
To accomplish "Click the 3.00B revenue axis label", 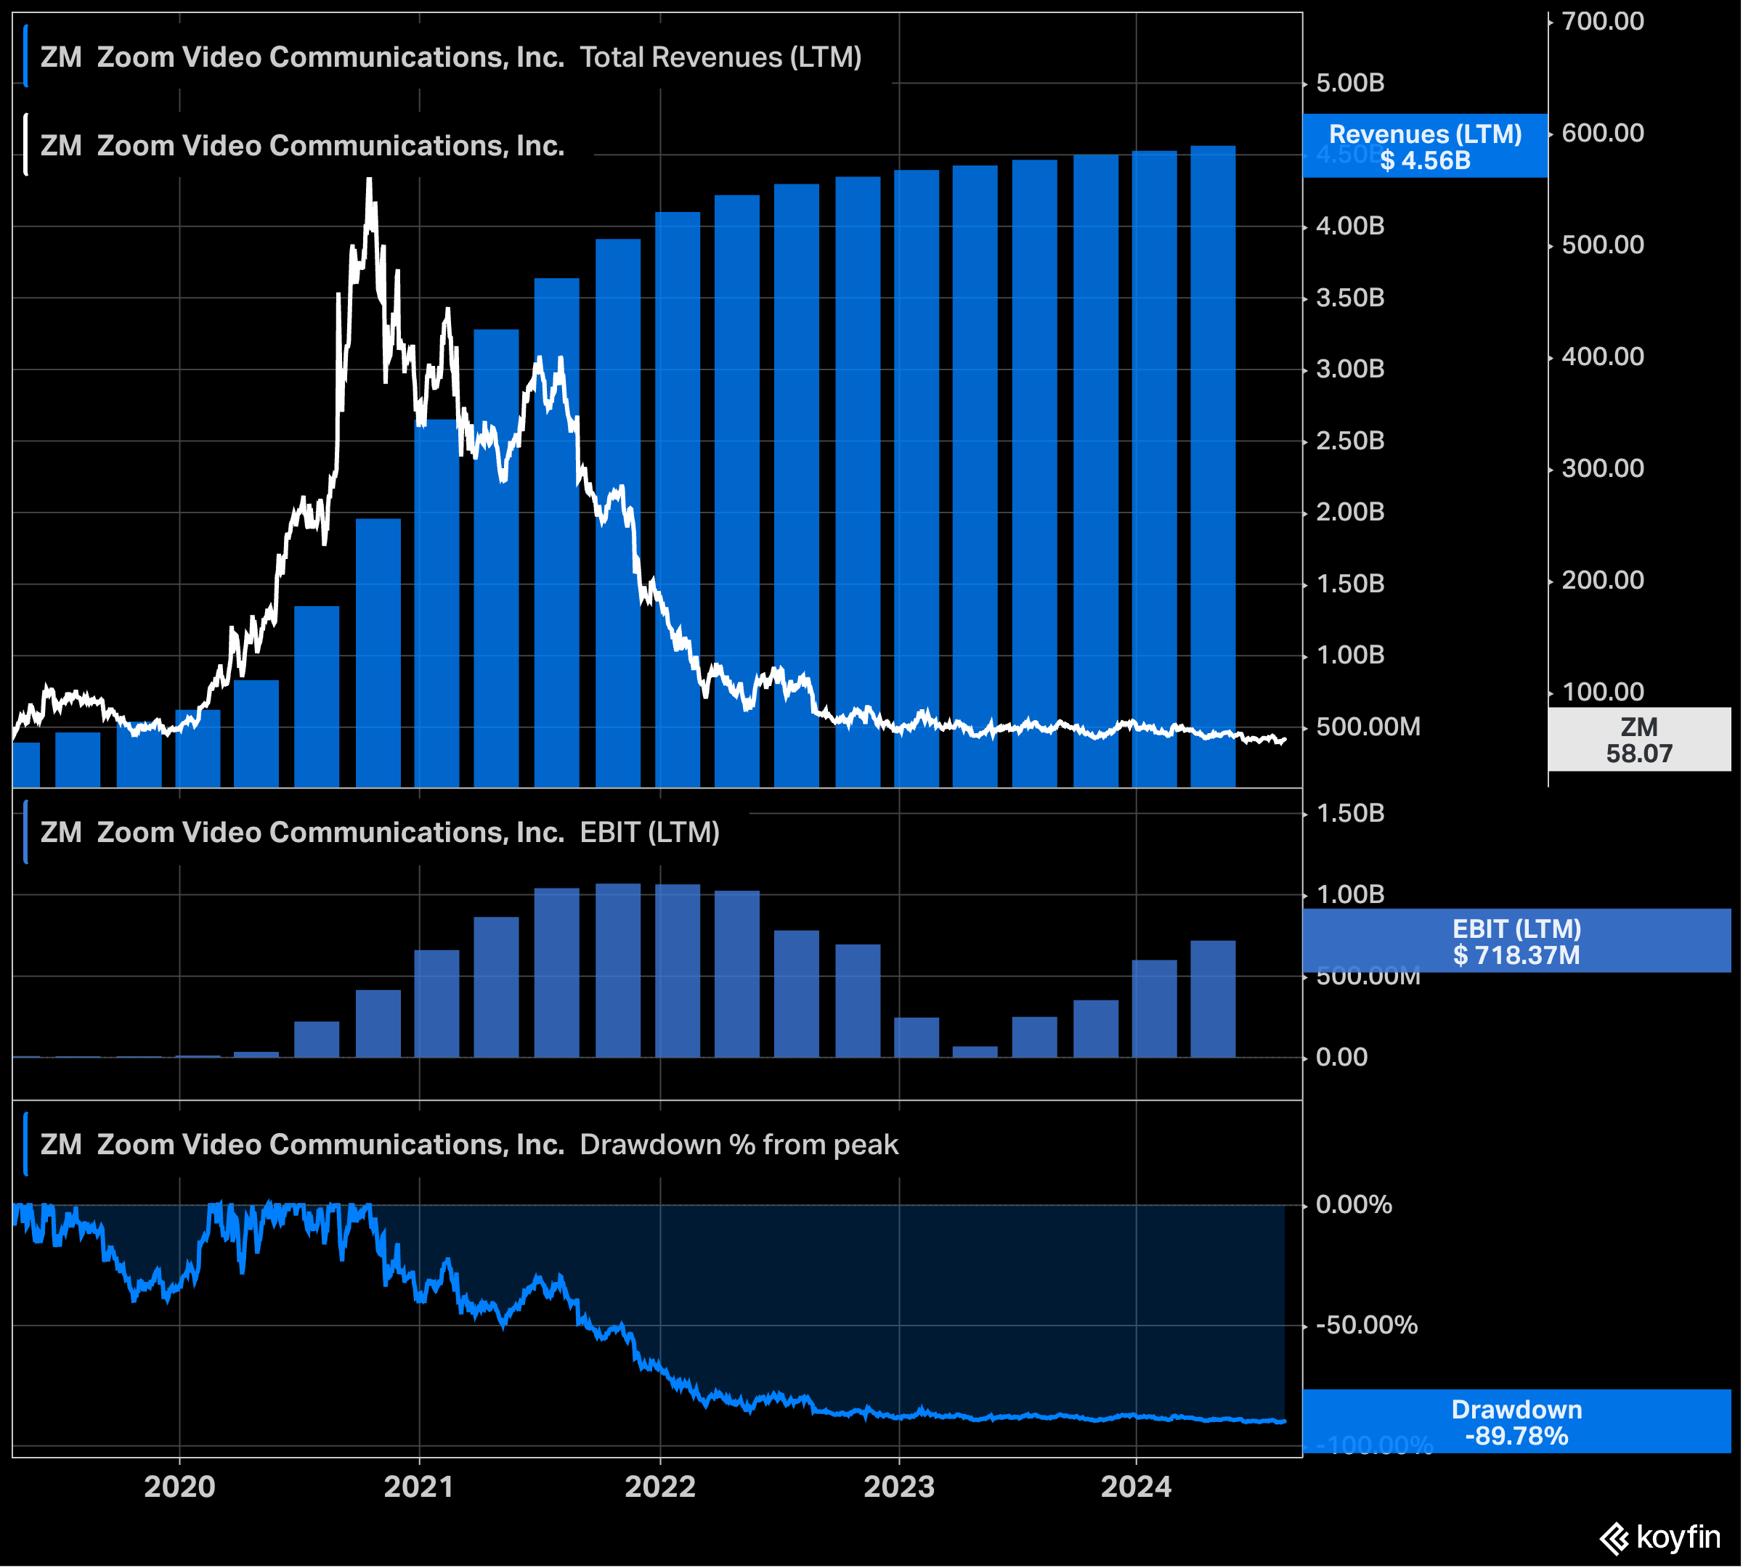I will (1351, 369).
